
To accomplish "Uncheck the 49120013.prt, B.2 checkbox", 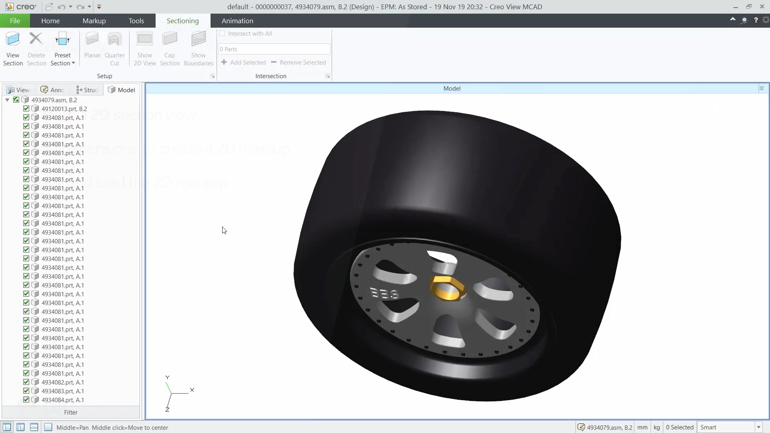I will [x=26, y=109].
